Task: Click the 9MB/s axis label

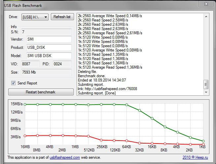Action: click(x=16, y=120)
